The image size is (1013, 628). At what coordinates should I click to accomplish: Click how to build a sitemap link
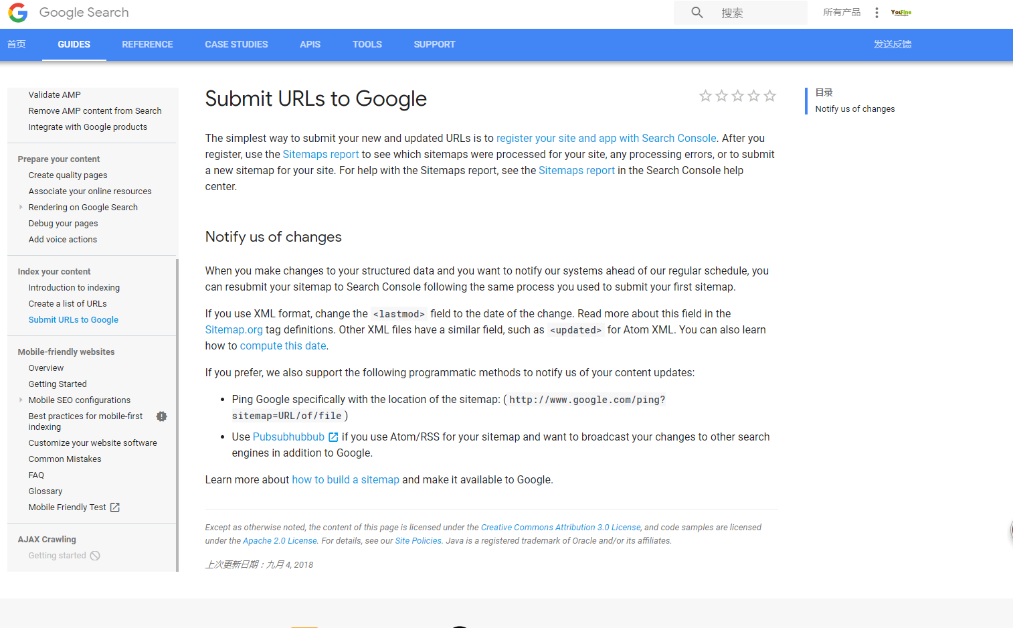345,480
